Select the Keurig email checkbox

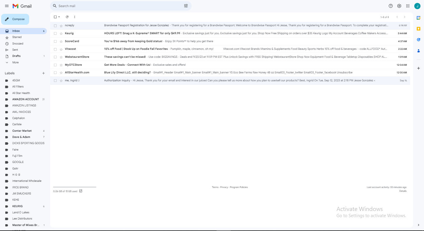(x=55, y=34)
